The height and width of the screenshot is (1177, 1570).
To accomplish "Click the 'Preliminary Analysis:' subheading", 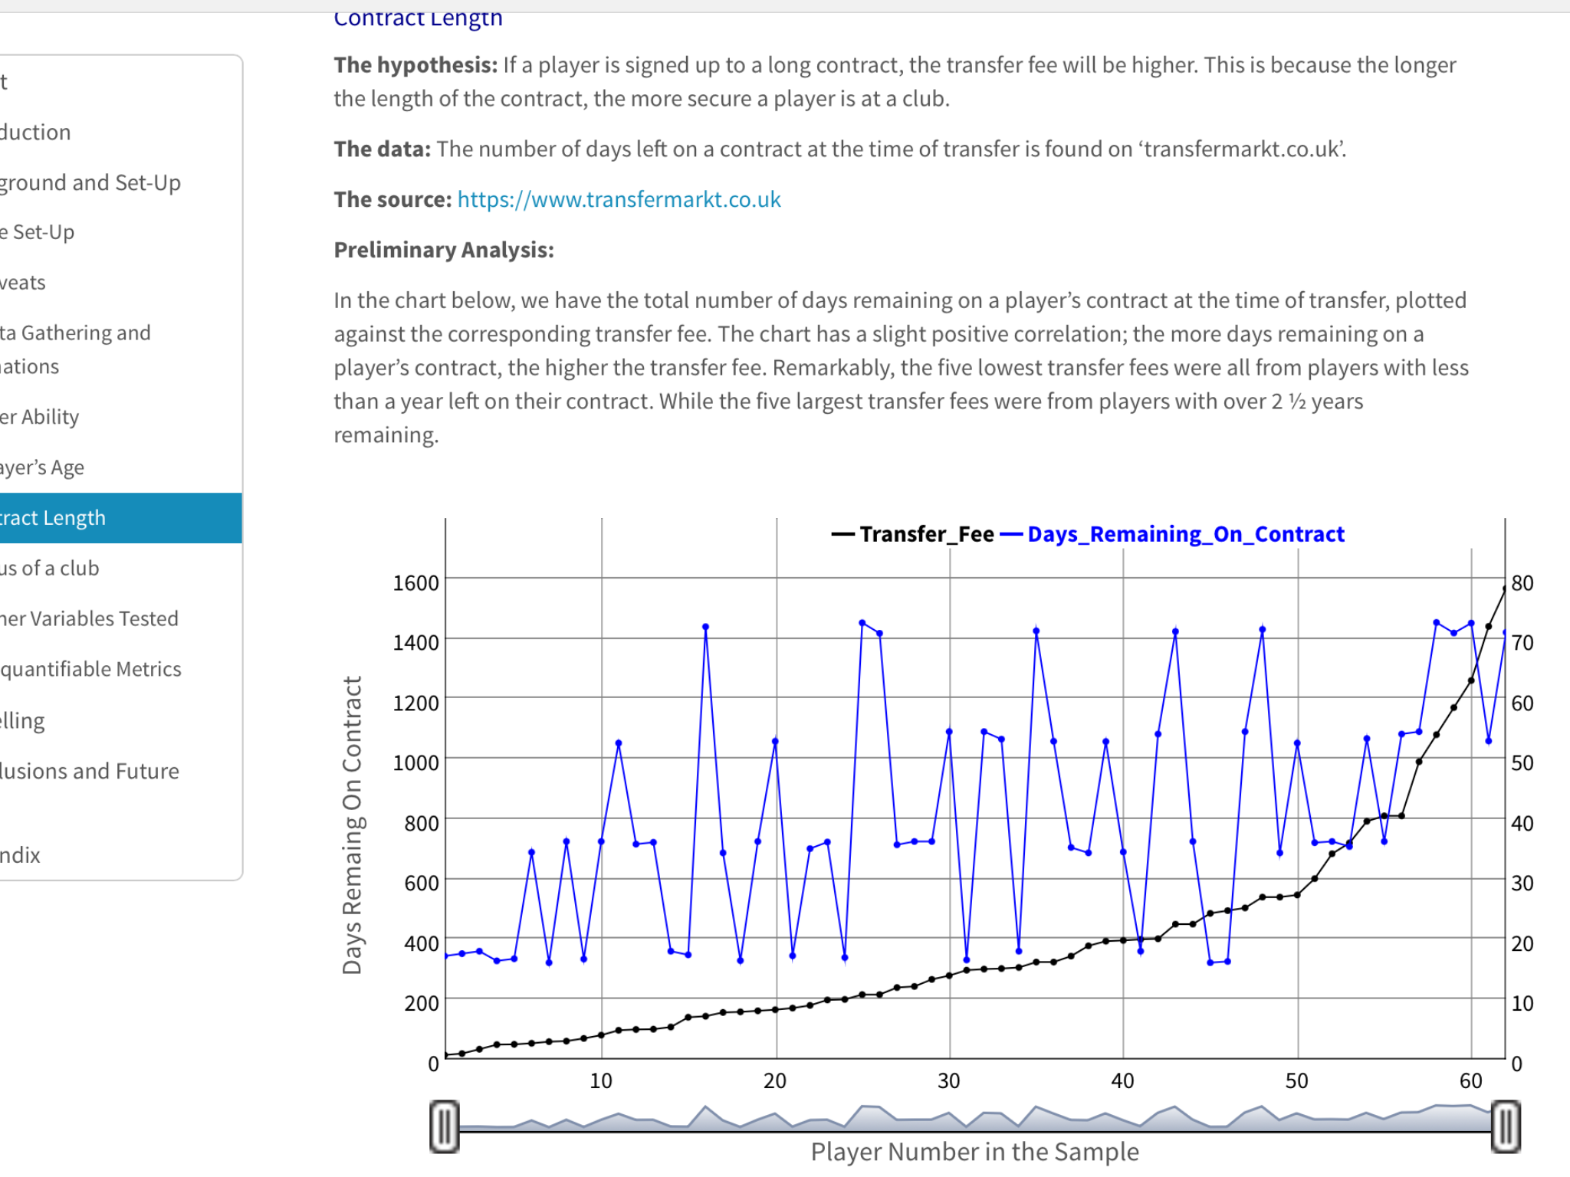I will pos(444,250).
